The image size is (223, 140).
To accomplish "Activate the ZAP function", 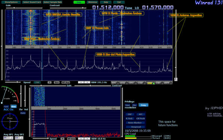I will pos(130,114).
